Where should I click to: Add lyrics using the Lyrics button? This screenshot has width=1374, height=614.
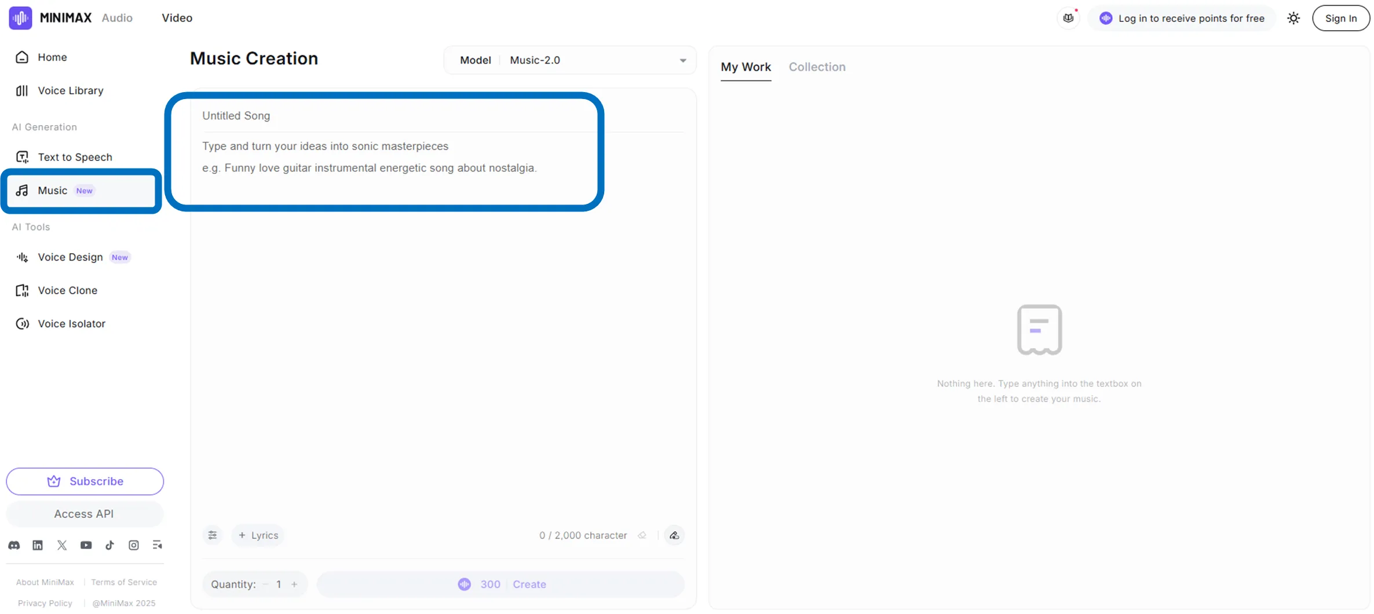(258, 535)
